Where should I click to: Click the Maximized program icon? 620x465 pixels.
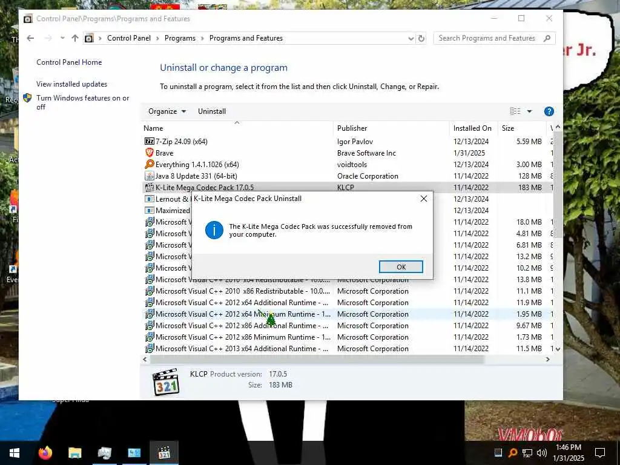(149, 210)
